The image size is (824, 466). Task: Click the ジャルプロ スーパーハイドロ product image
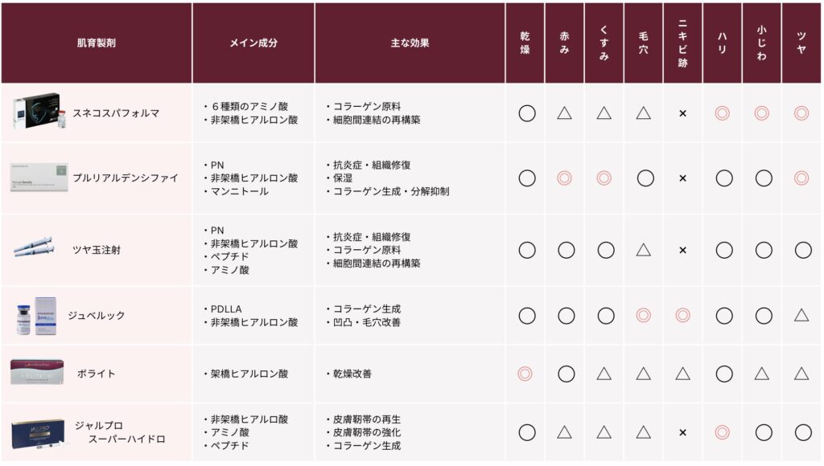click(39, 434)
